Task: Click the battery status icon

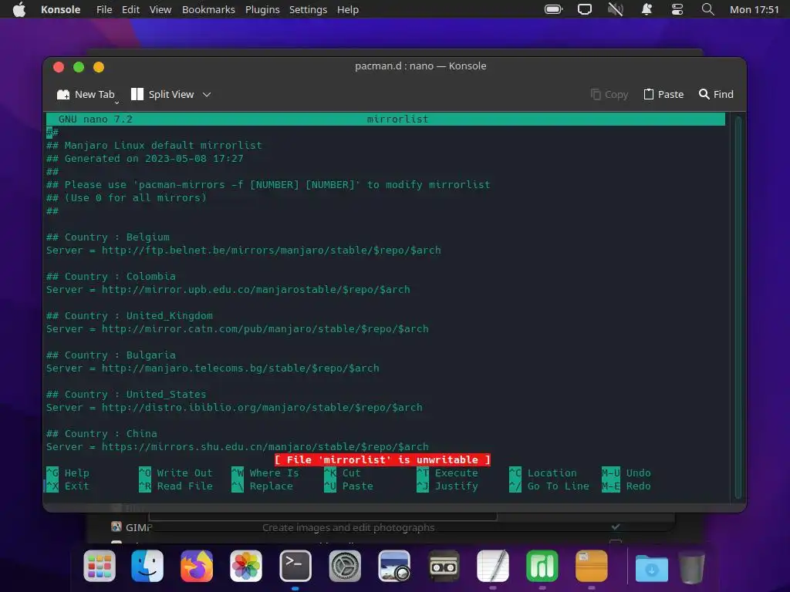Action: coord(553,9)
